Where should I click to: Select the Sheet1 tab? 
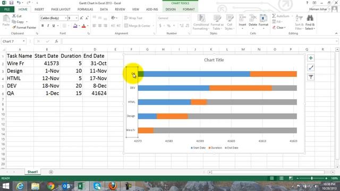(x=32, y=172)
